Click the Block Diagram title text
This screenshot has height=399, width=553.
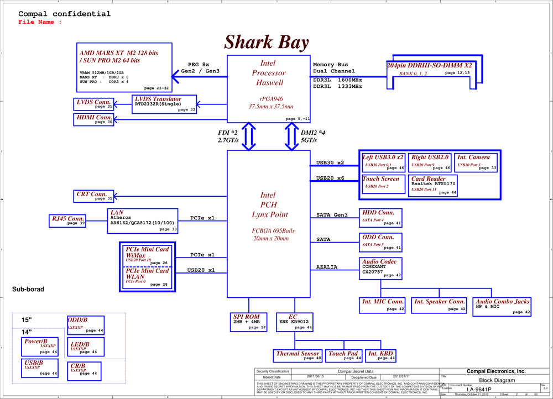pos(497,380)
